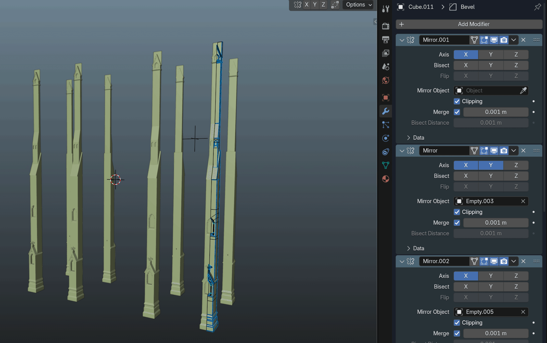Grab the Mirror.001 modifier reorder handle
Image resolution: width=547 pixels, height=343 pixels.
pyautogui.click(x=536, y=40)
